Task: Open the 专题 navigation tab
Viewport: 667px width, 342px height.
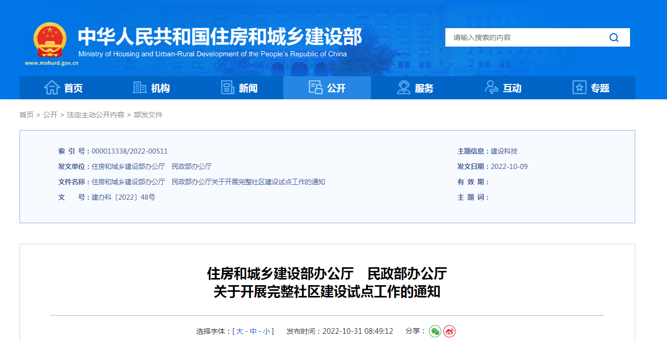Action: pyautogui.click(x=591, y=88)
